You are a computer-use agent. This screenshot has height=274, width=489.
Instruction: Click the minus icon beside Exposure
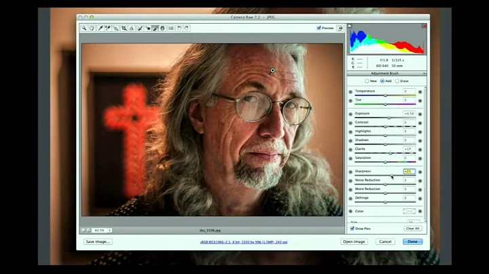350,114
